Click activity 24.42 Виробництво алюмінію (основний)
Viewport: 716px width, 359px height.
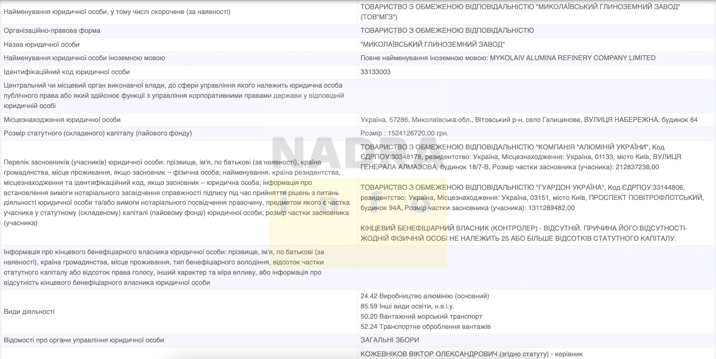(x=424, y=296)
